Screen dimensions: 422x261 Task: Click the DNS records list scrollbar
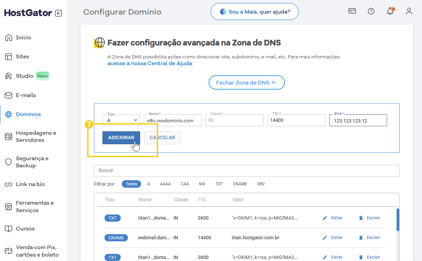398,219
